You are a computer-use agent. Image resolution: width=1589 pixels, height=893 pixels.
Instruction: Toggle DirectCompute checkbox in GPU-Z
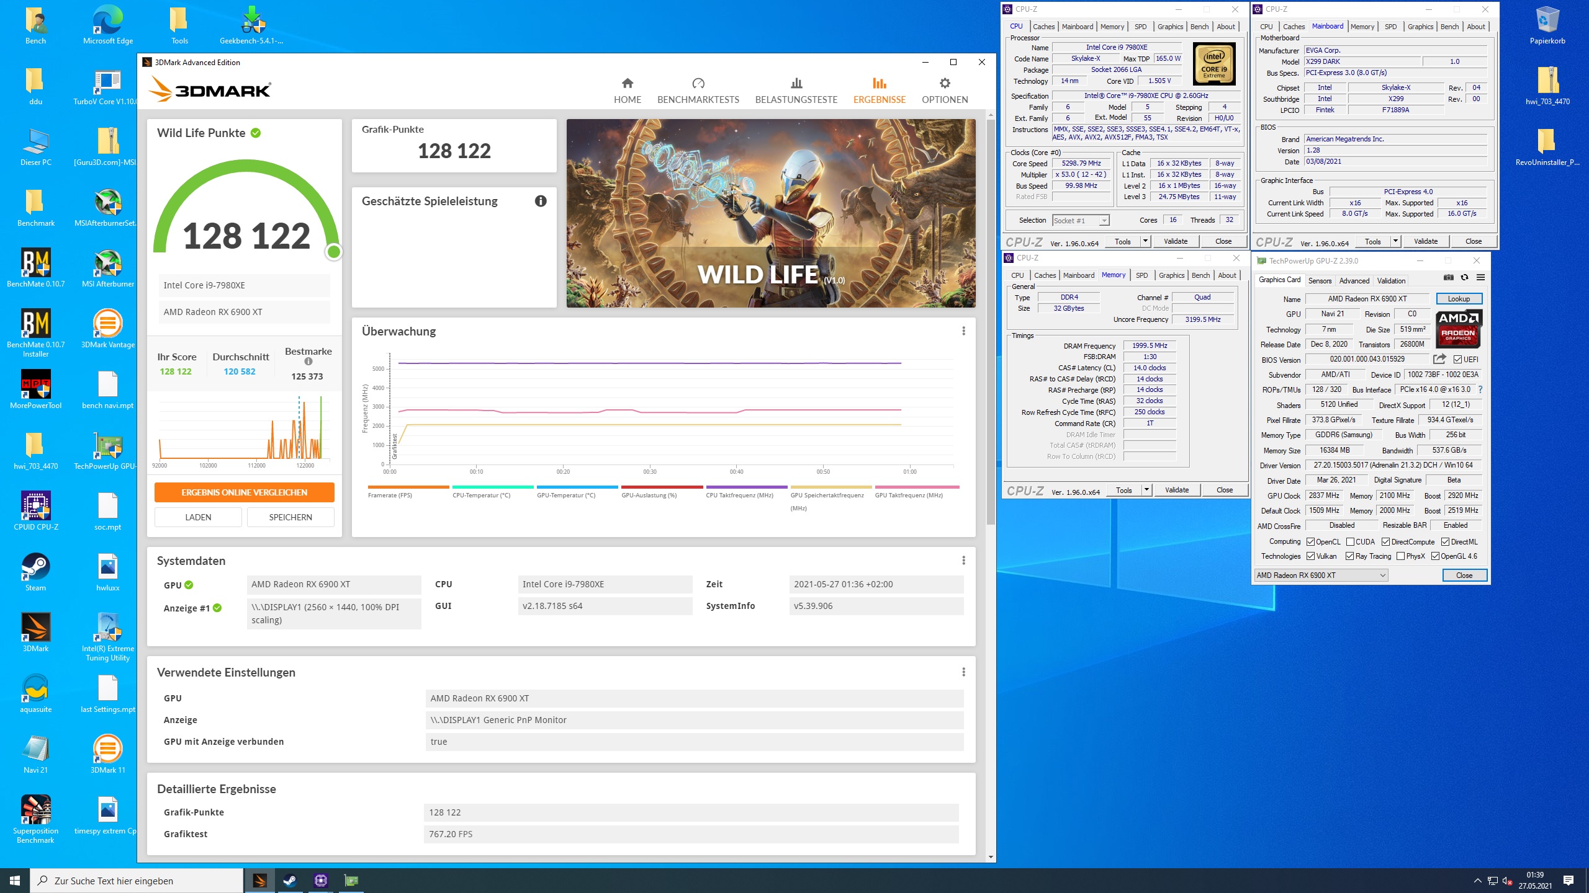[x=1385, y=541]
